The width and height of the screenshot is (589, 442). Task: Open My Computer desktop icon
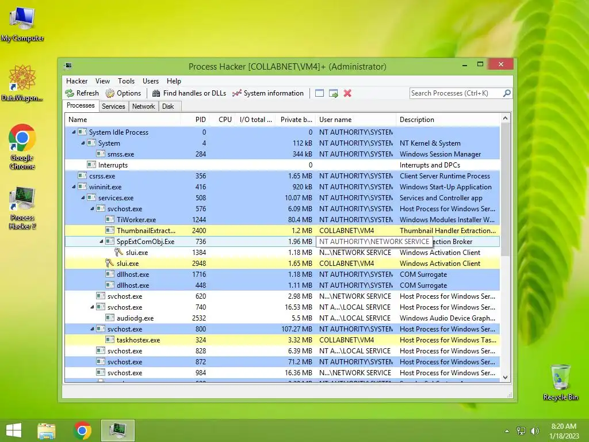pyautogui.click(x=22, y=24)
